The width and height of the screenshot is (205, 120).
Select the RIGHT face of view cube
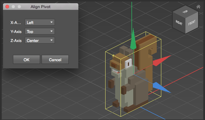[179, 22]
